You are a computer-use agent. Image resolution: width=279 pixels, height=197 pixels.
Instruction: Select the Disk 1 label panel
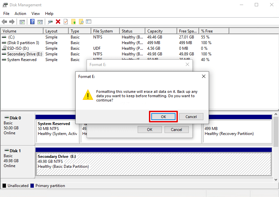click(18, 162)
